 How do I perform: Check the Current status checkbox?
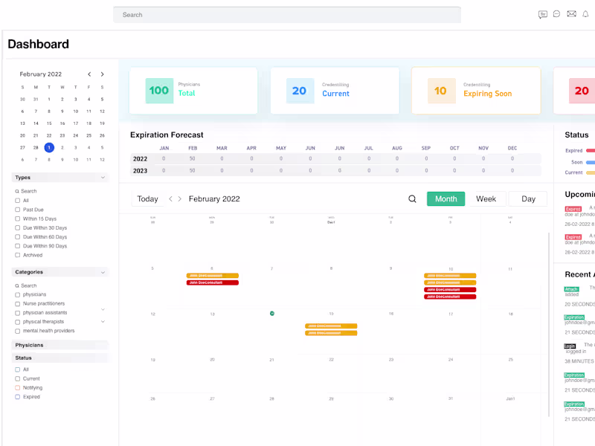click(17, 378)
